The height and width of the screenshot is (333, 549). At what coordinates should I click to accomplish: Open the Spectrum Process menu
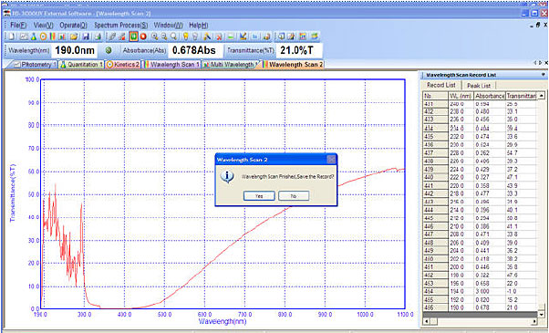tap(120, 26)
